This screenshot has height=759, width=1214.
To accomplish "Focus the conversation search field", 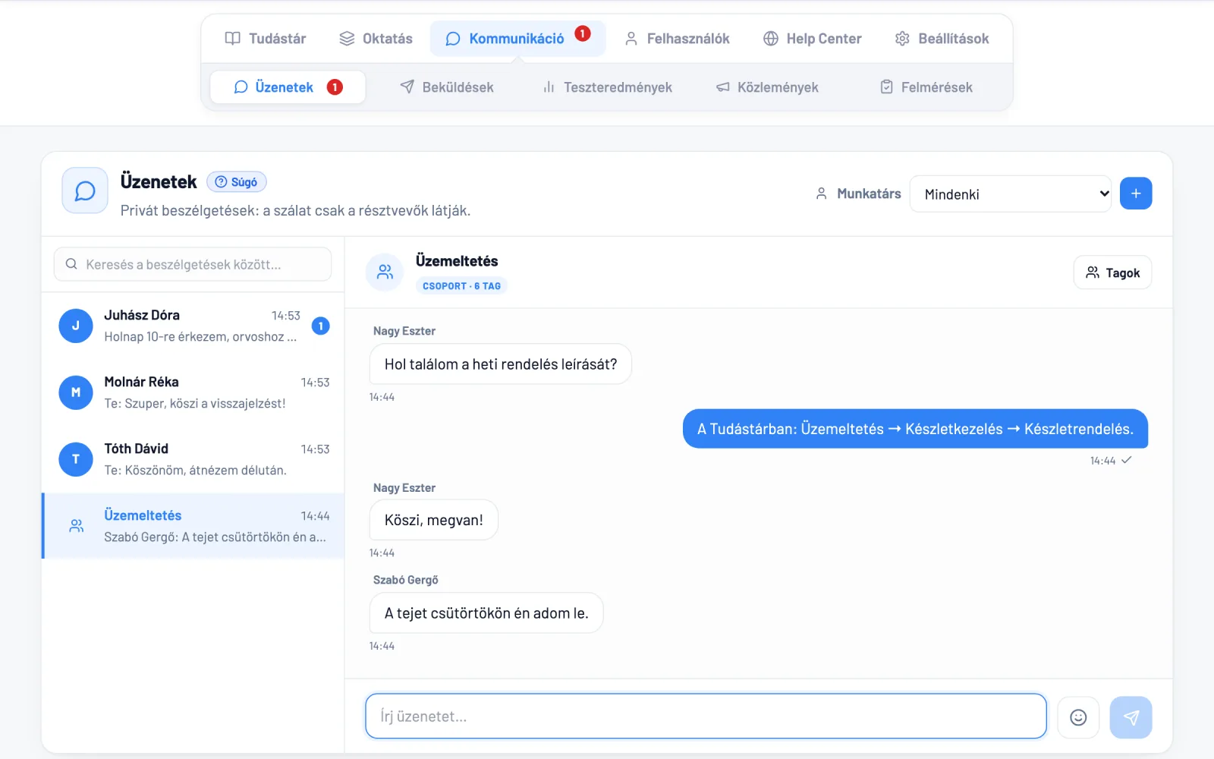I will click(x=193, y=264).
